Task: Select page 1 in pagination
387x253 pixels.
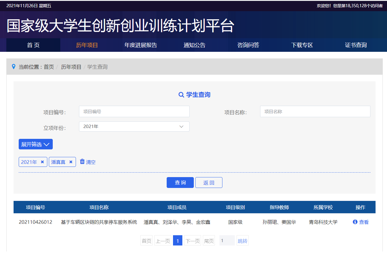Action: pyautogui.click(x=178, y=241)
